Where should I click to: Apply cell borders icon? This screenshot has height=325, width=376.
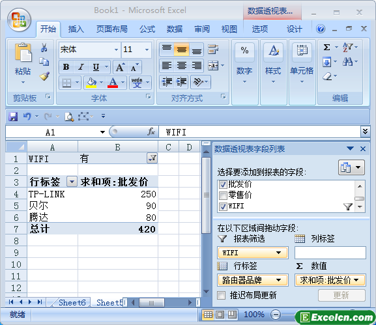66,83
